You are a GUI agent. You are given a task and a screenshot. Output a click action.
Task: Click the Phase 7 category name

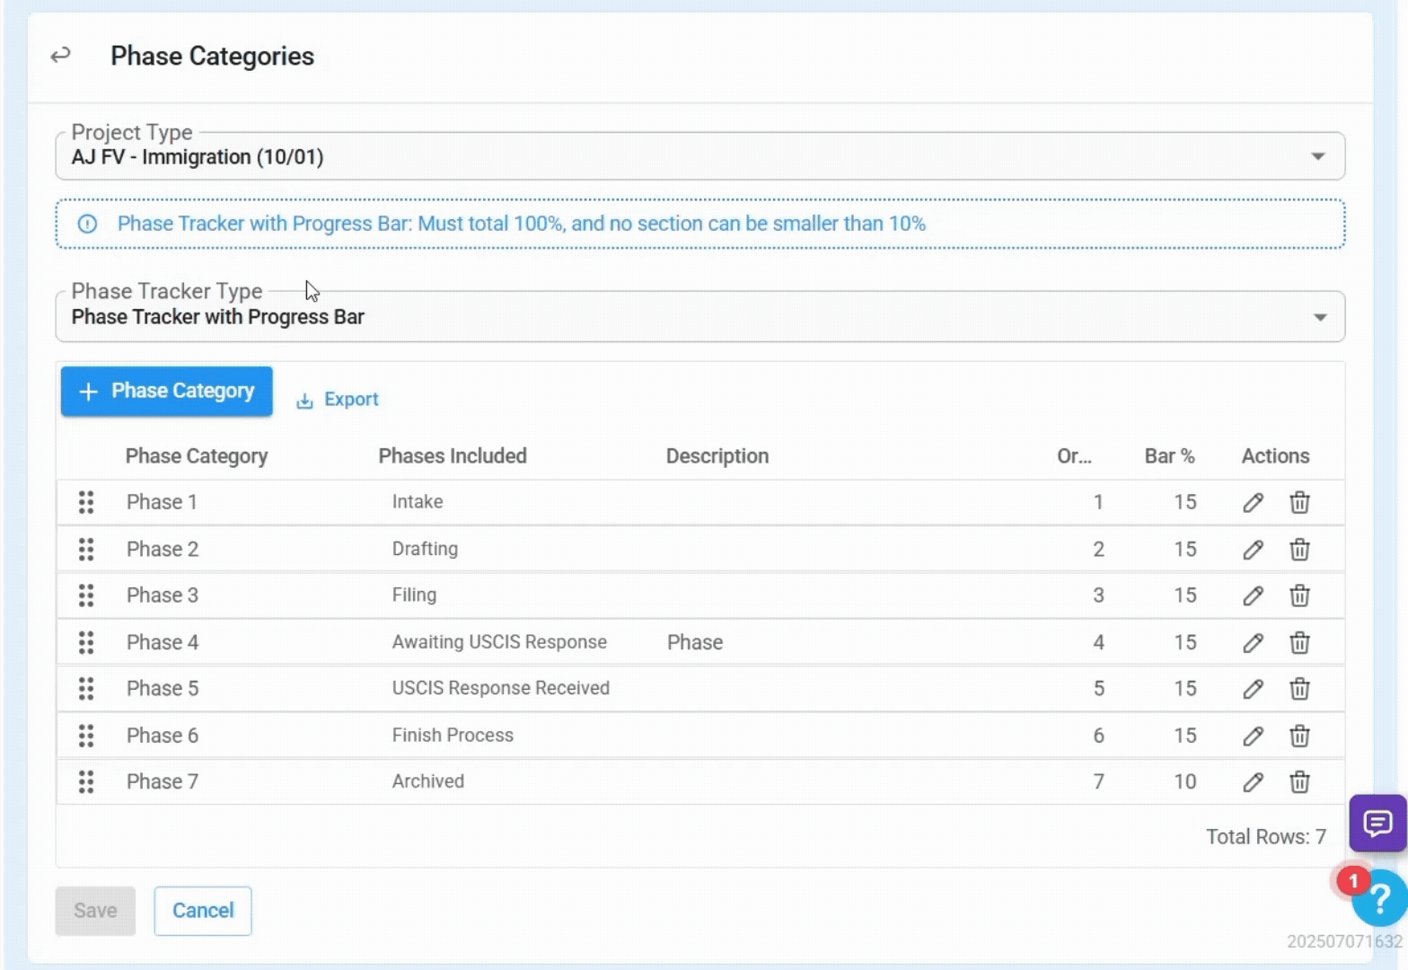[163, 781]
